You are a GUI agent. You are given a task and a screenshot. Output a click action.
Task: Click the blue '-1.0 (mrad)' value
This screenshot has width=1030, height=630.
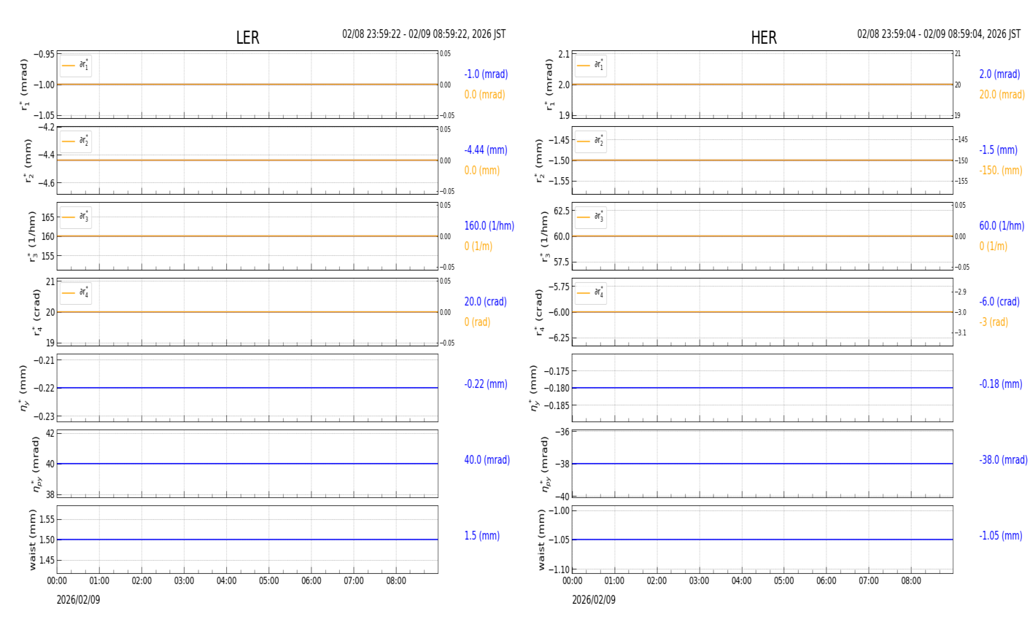click(x=486, y=74)
